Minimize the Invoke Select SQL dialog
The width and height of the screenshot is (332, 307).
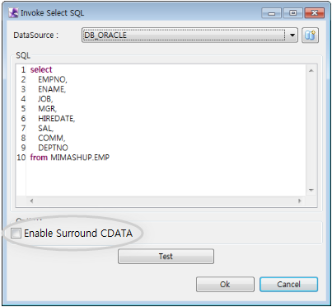271,13
